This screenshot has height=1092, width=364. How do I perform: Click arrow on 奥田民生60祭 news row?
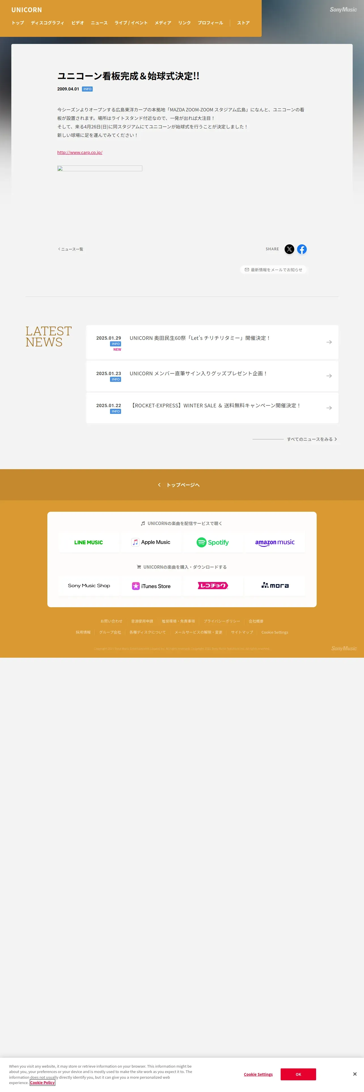click(329, 342)
